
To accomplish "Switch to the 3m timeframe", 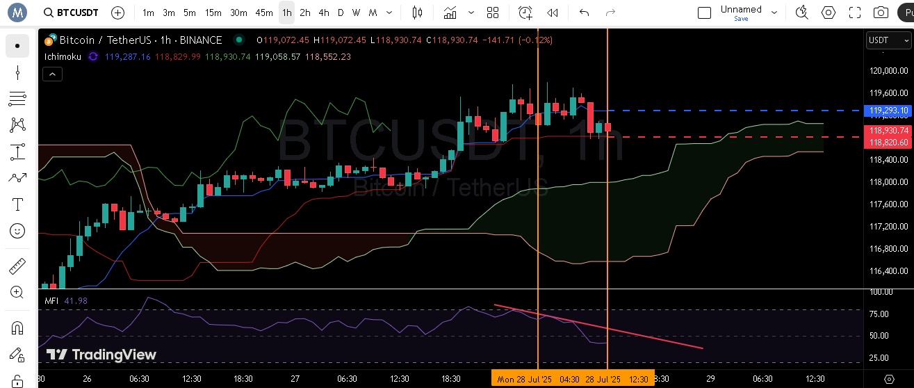I will pyautogui.click(x=169, y=13).
